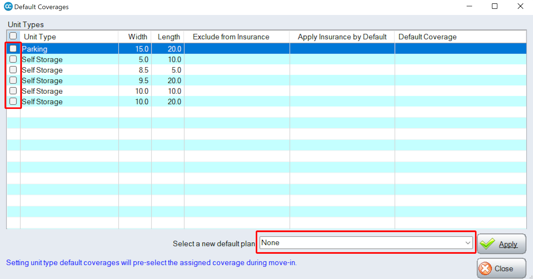This screenshot has width=533, height=279.
Task: Click the Default Coverages app icon in title bar
Action: pyautogui.click(x=8, y=6)
